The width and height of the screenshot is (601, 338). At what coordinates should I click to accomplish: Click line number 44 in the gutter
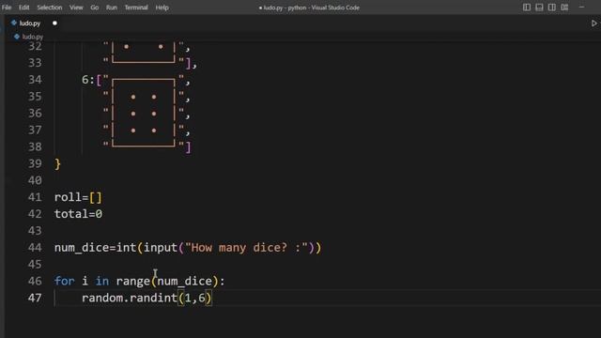click(x=35, y=248)
